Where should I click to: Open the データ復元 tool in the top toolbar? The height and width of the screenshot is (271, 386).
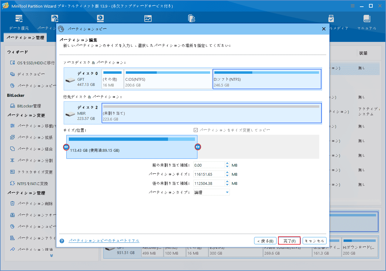19,22
